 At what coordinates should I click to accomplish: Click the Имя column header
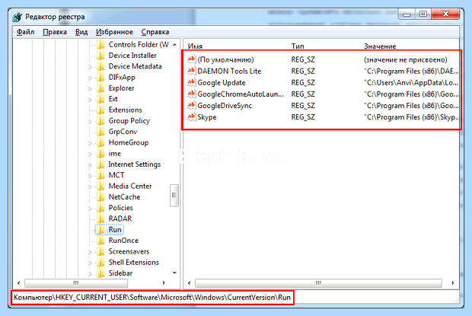pos(195,46)
